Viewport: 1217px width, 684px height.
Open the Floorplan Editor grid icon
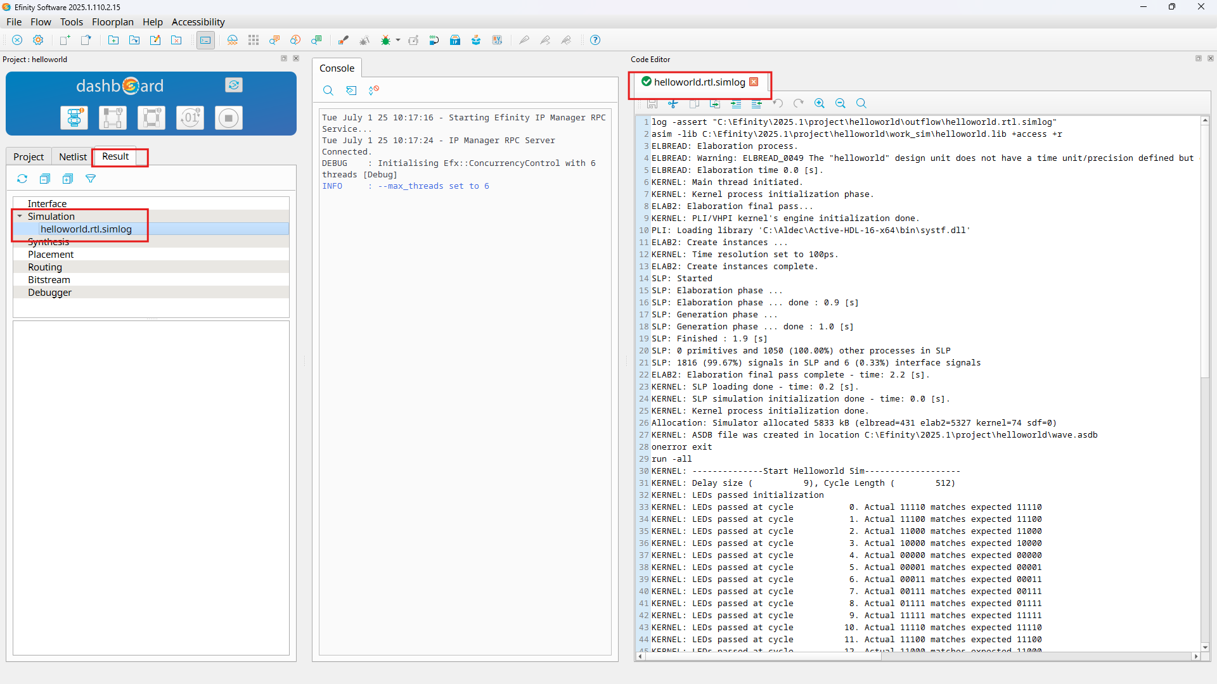[254, 40]
